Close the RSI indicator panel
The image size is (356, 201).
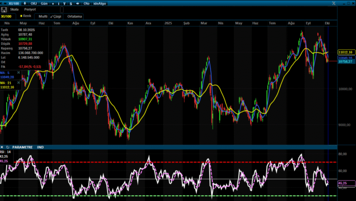tap(2, 147)
